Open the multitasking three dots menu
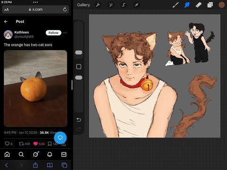The height and width of the screenshot is (170, 227). pos(35,2)
